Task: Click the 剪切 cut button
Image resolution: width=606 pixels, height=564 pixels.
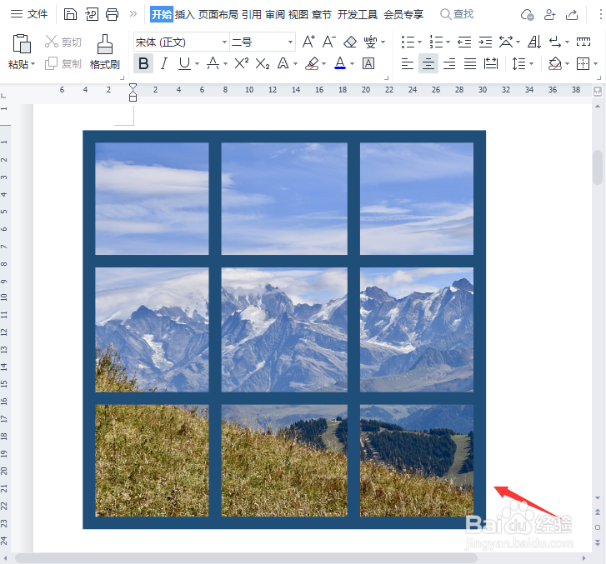Action: tap(63, 42)
